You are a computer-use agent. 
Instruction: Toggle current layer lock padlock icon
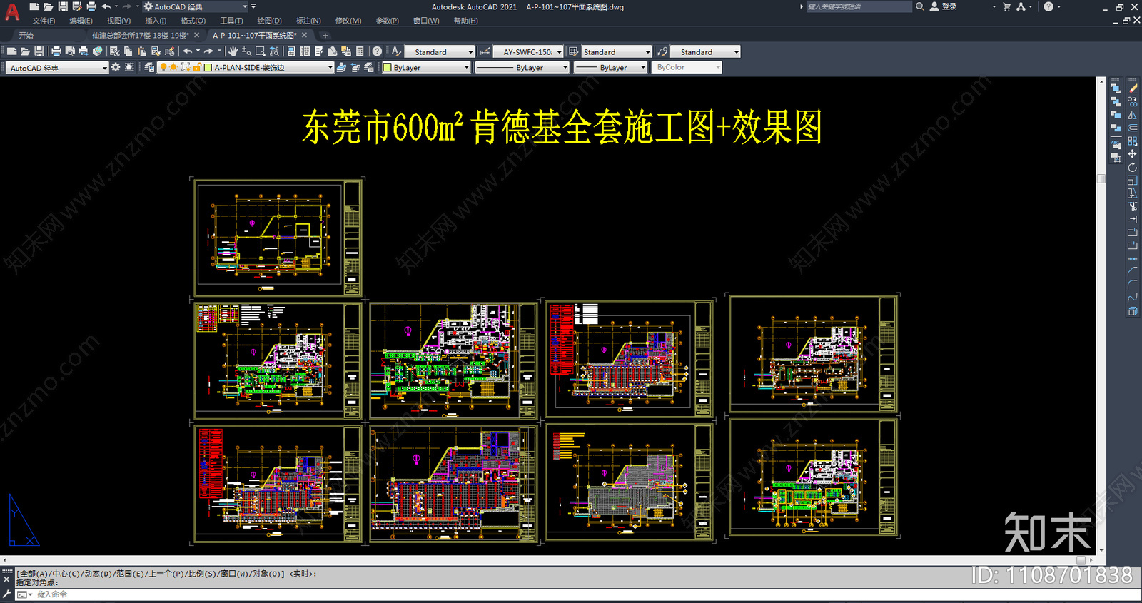tap(196, 67)
